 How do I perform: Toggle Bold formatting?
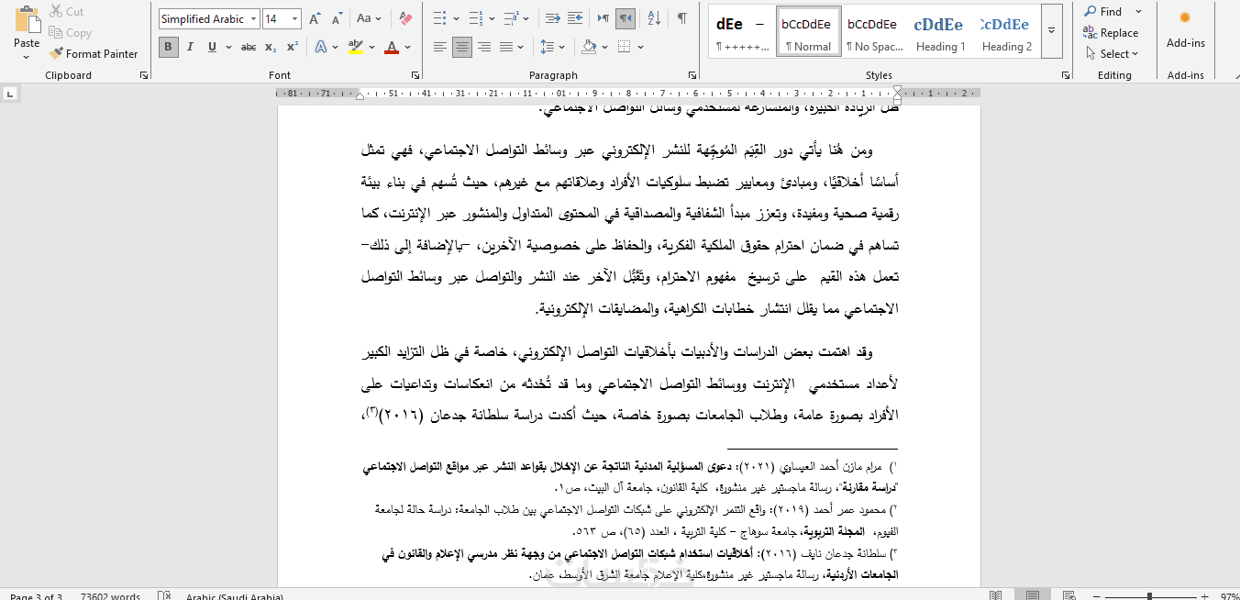pos(169,47)
